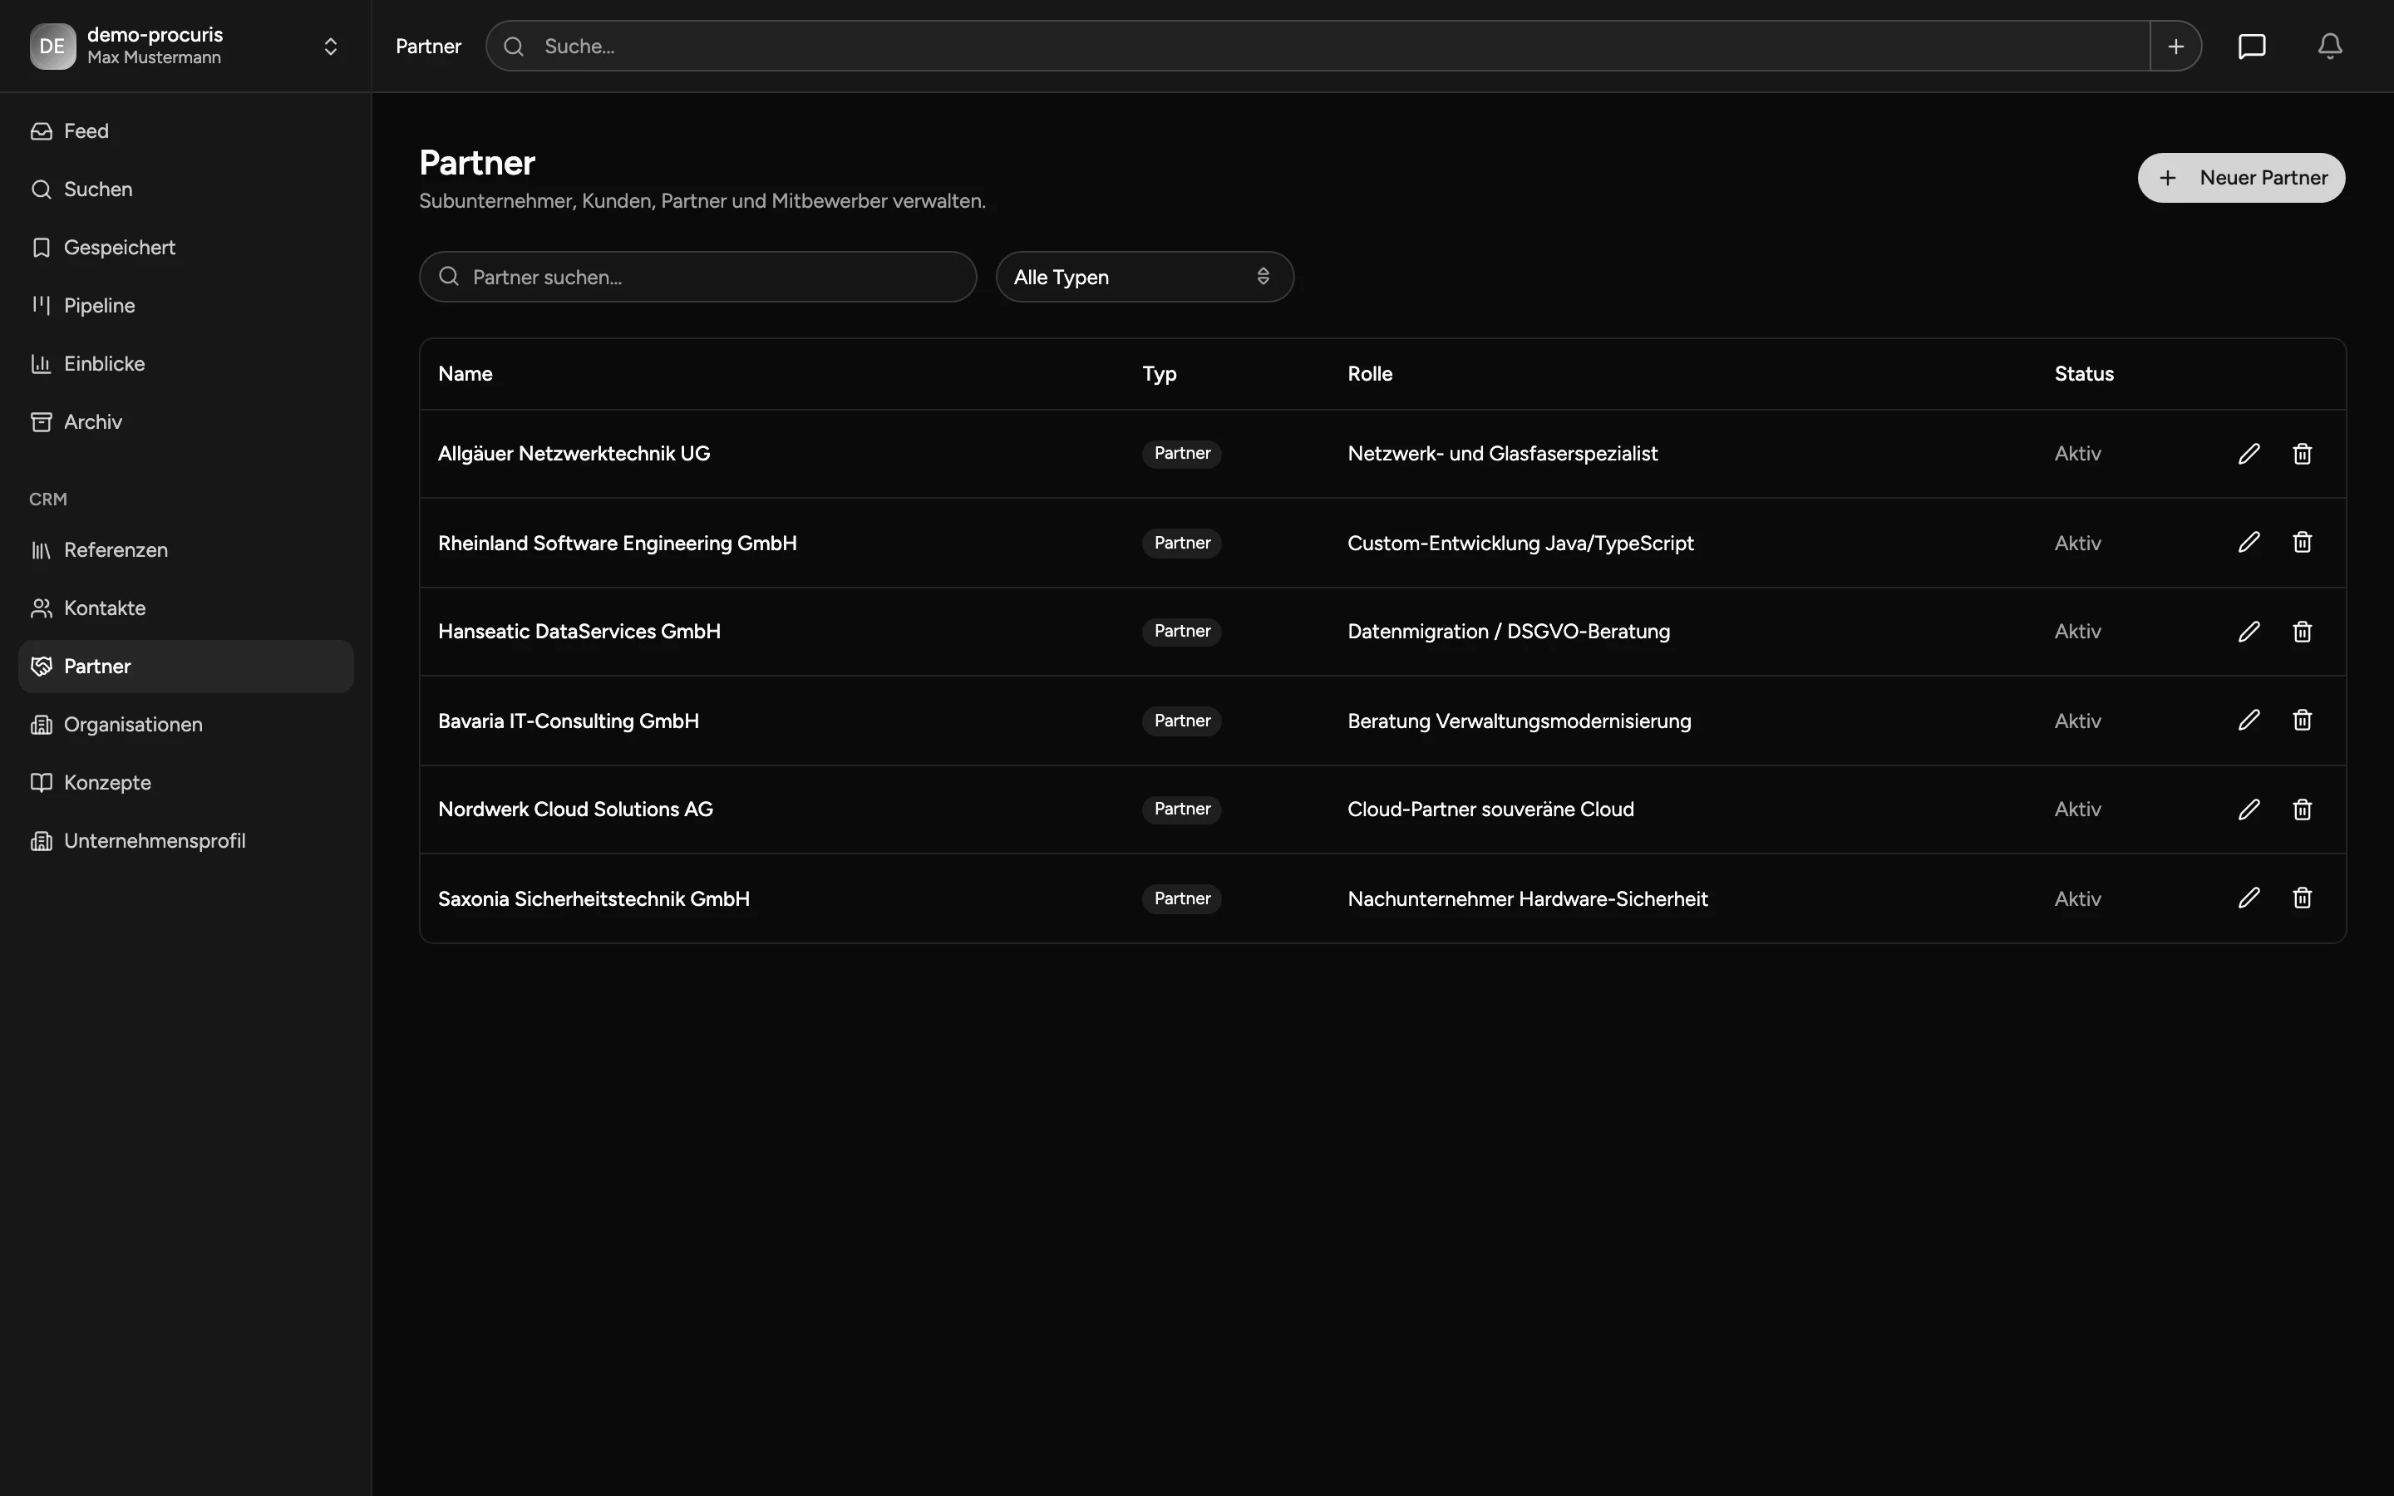Delete Rheinland Software Engineering GmbH via trash icon

(2302, 542)
